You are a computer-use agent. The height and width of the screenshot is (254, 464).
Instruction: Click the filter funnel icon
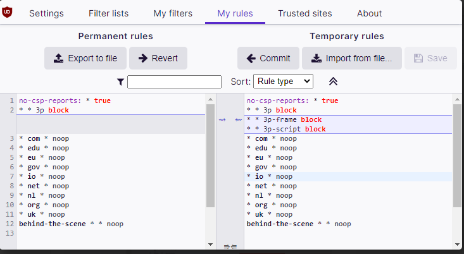(x=120, y=82)
